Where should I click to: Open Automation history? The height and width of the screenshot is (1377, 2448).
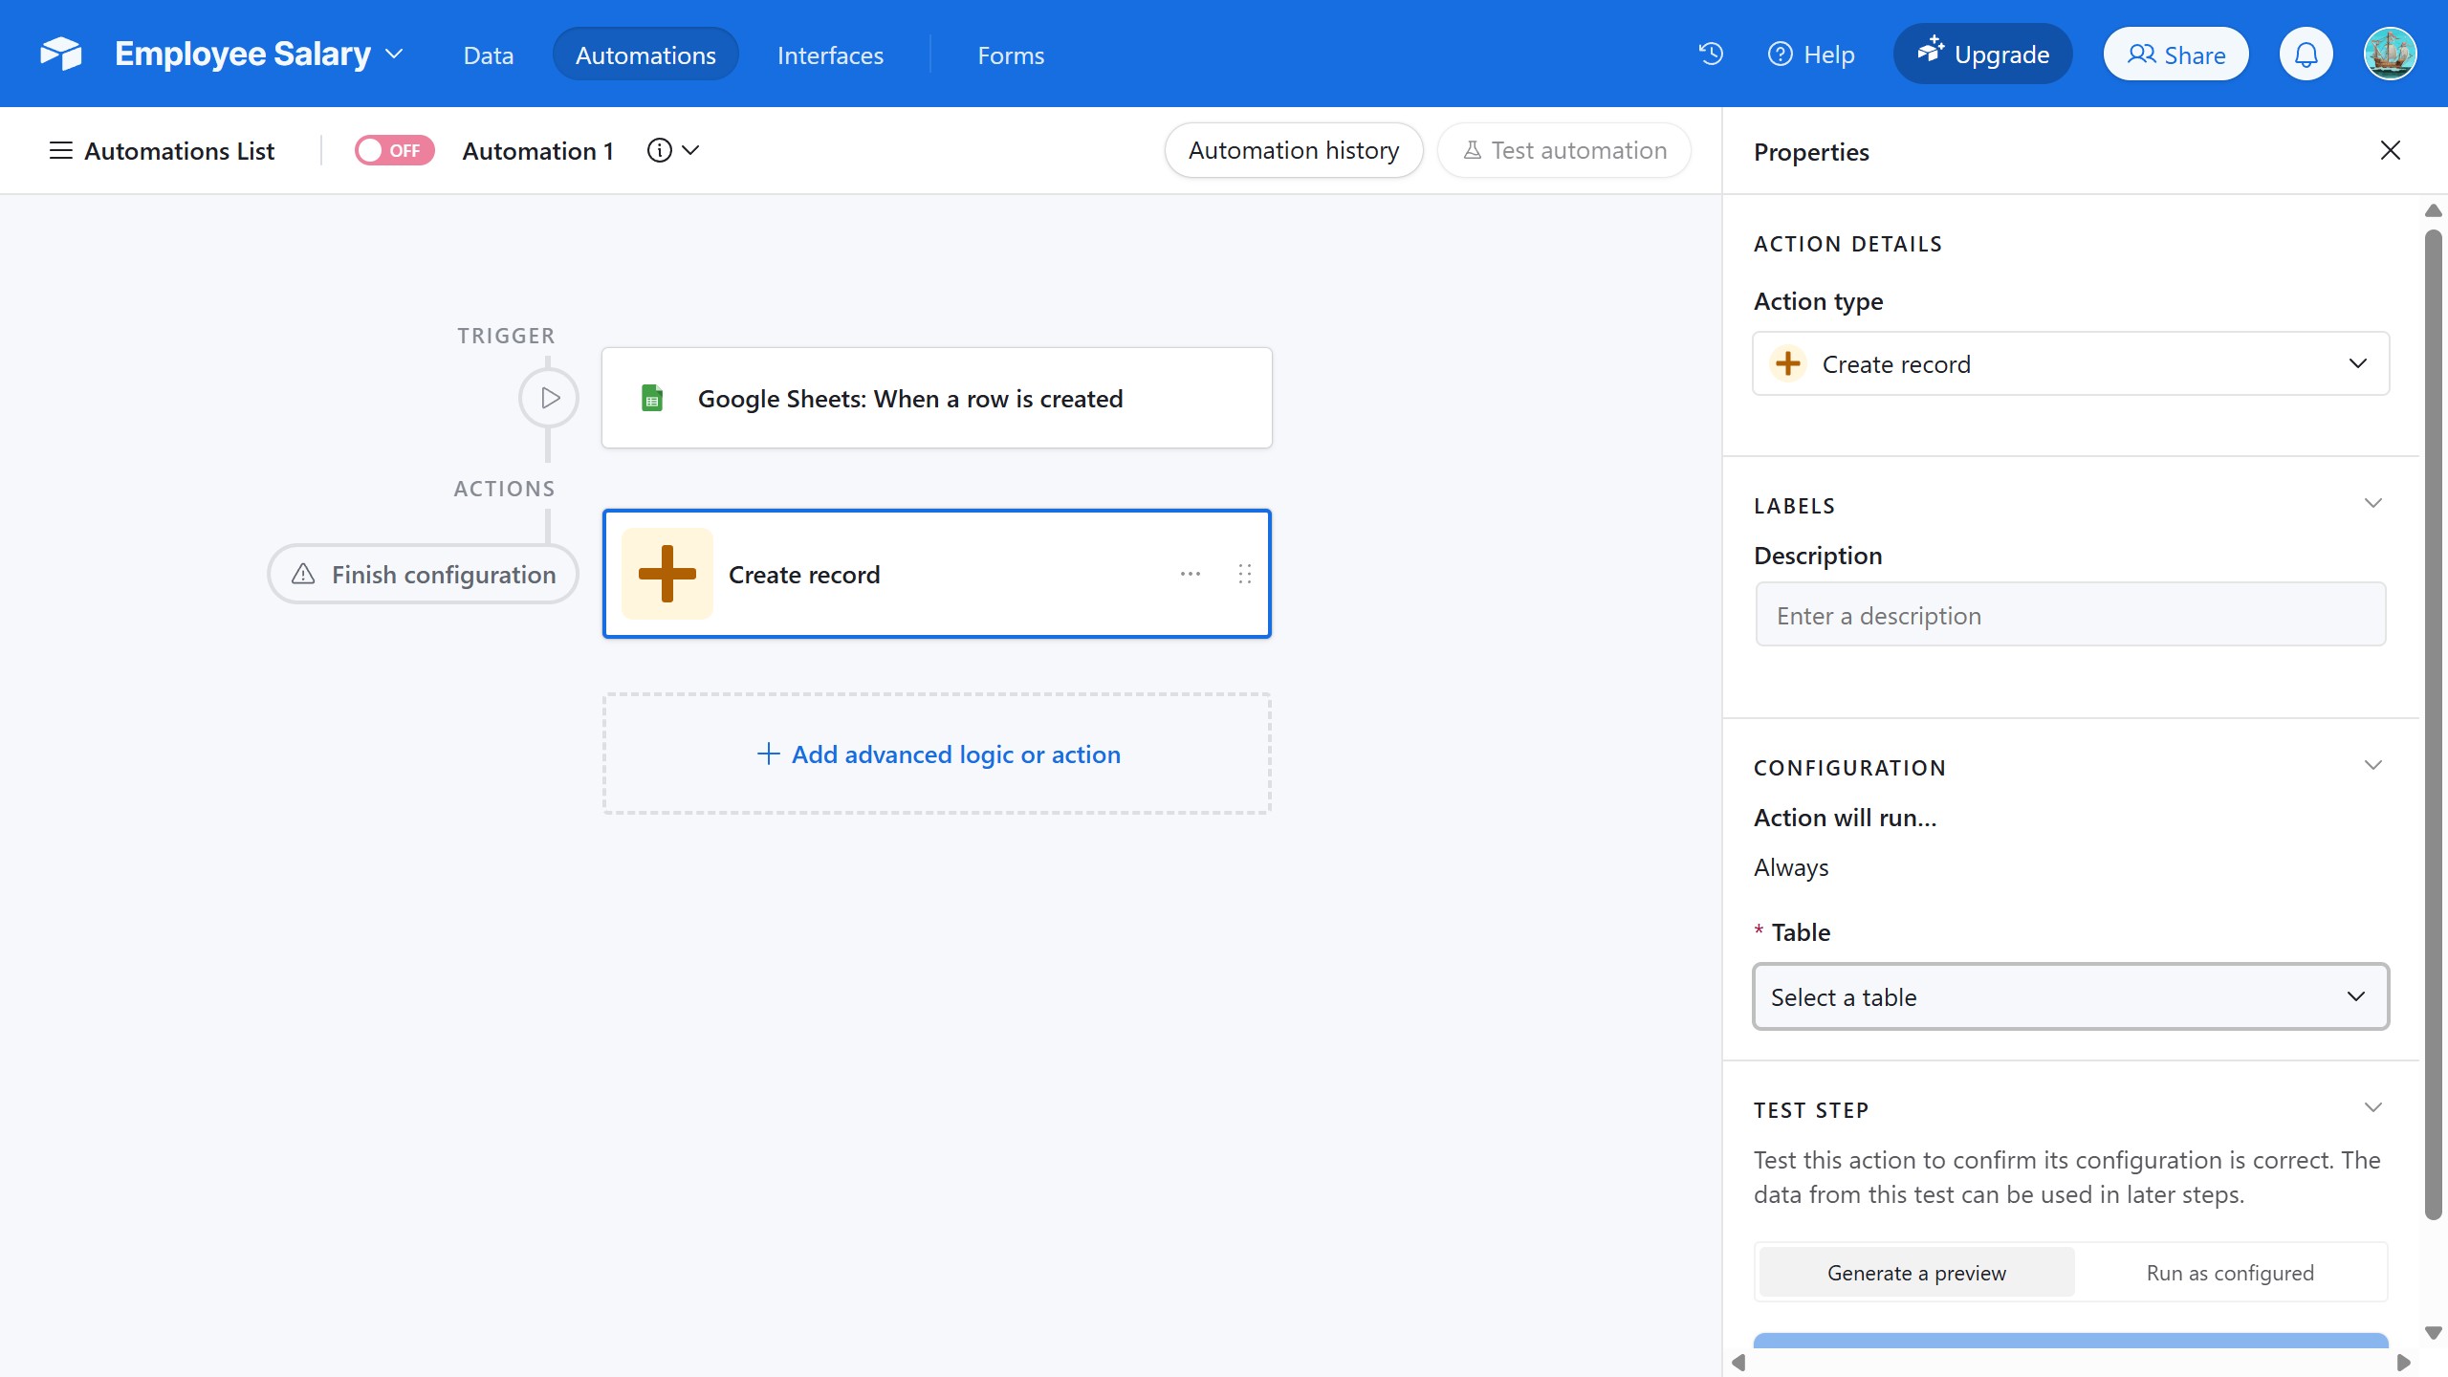[x=1294, y=150]
